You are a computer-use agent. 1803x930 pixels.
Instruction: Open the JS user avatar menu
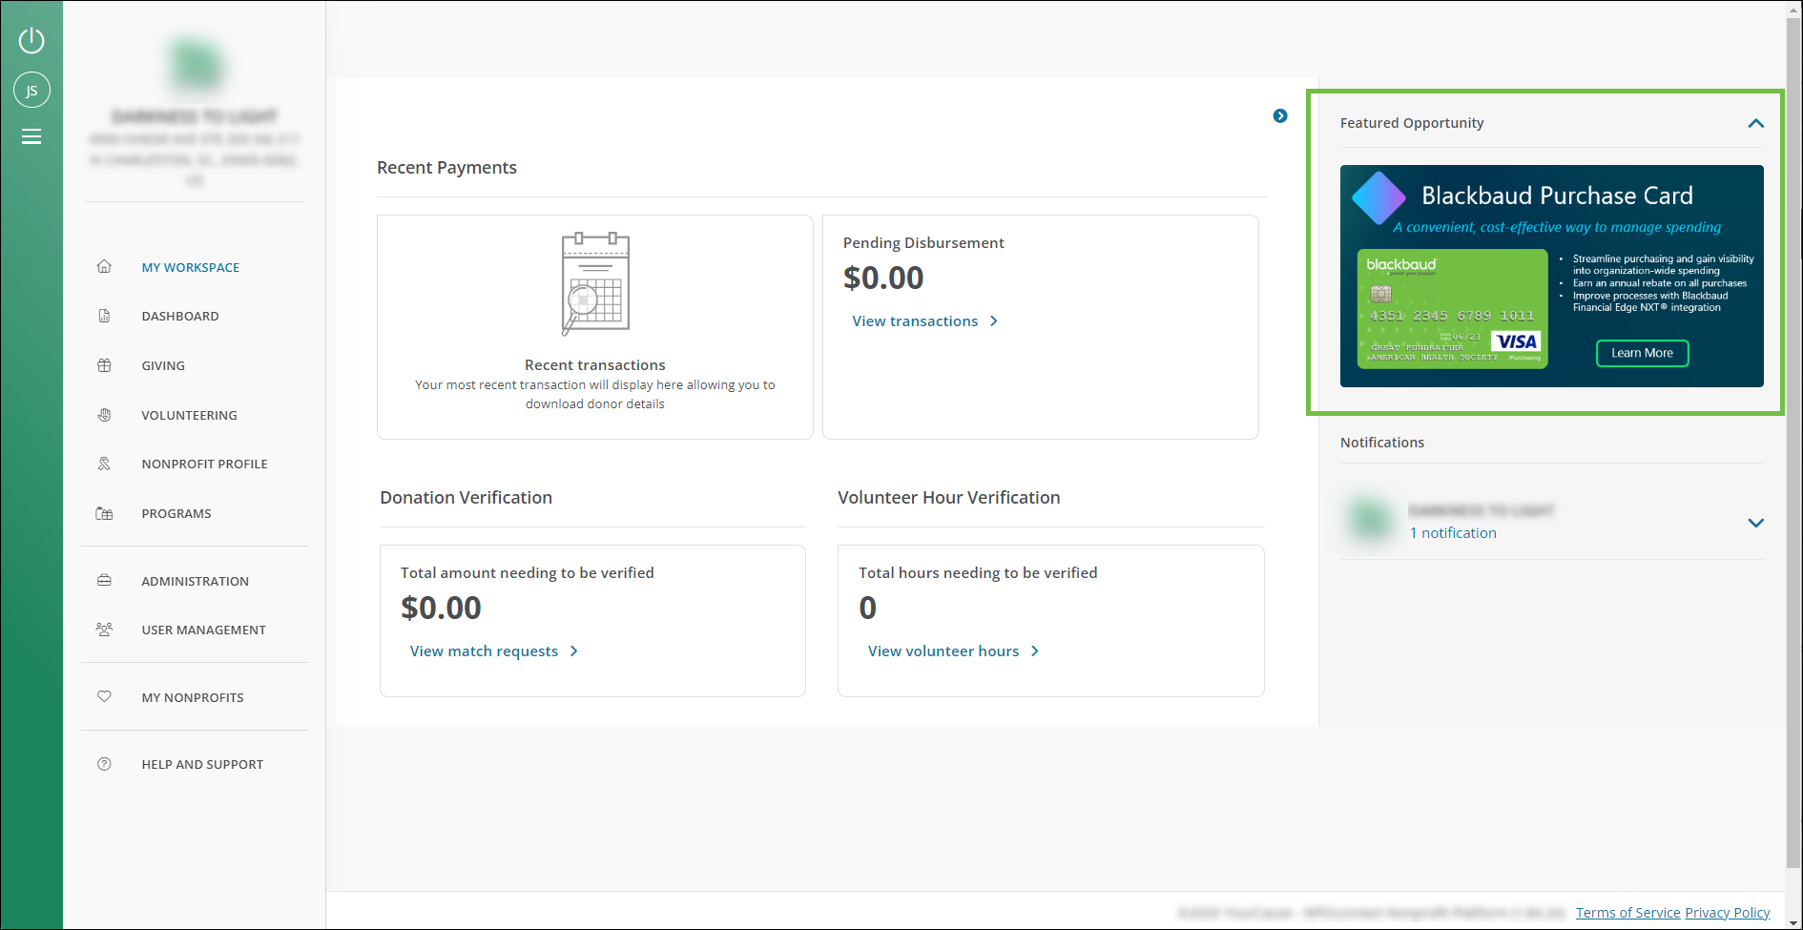[x=31, y=91]
